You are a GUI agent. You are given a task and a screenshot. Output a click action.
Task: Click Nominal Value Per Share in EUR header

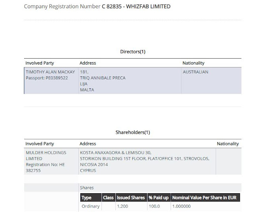click(x=205, y=198)
